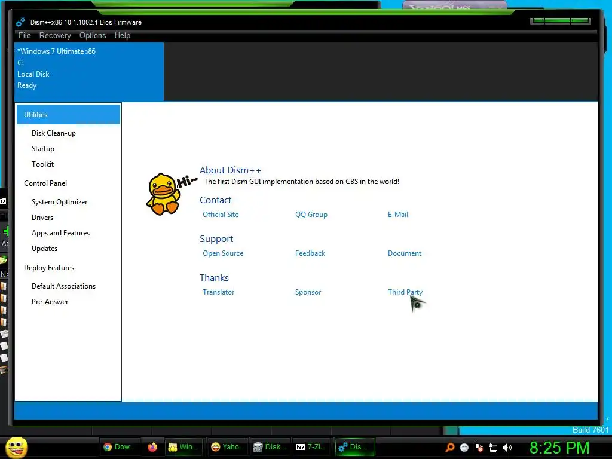The image size is (612, 459).
Task: Click the Feedback link
Action: 310,253
